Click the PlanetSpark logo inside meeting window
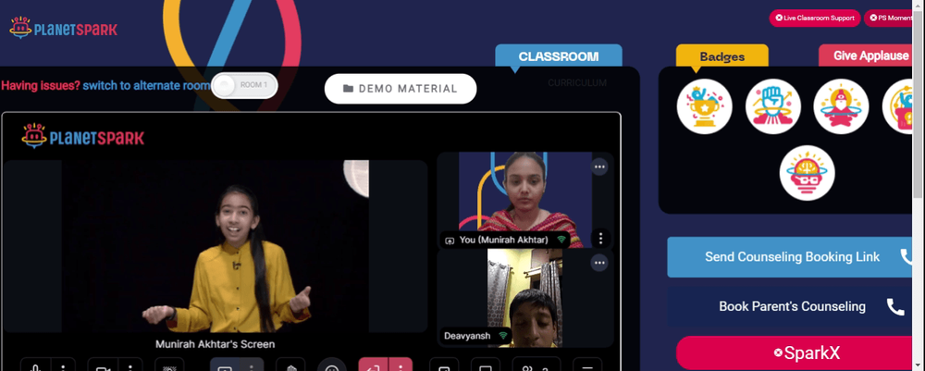The width and height of the screenshot is (925, 371). [x=82, y=136]
